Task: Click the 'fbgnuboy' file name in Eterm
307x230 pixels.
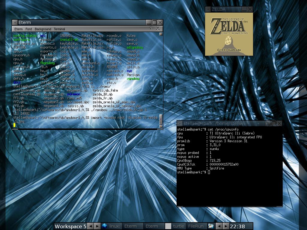Action: tap(47, 63)
